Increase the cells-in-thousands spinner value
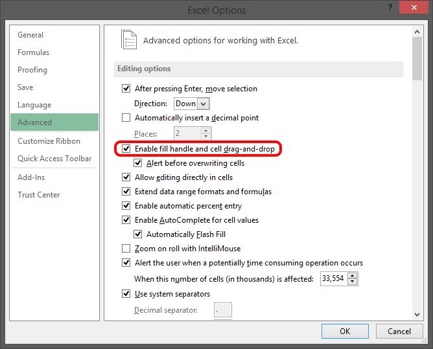This screenshot has width=433, height=349. click(x=352, y=276)
